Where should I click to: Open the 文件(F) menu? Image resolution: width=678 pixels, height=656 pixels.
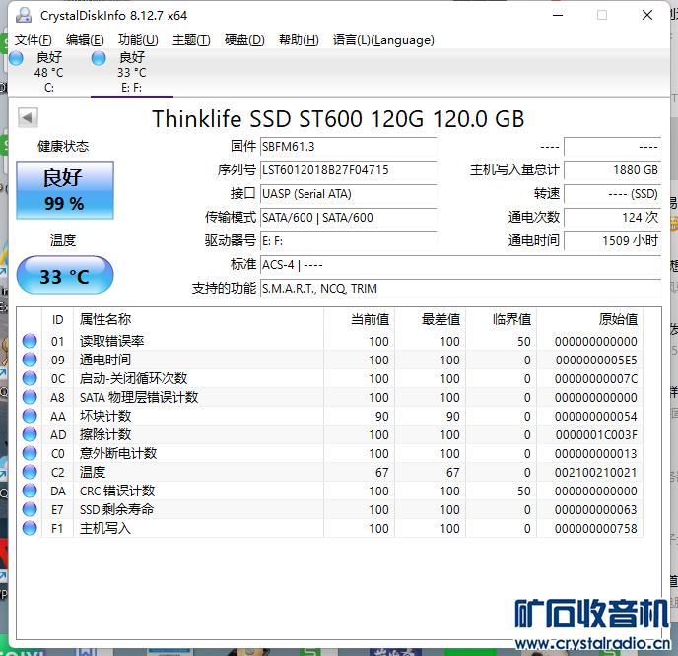pos(34,40)
